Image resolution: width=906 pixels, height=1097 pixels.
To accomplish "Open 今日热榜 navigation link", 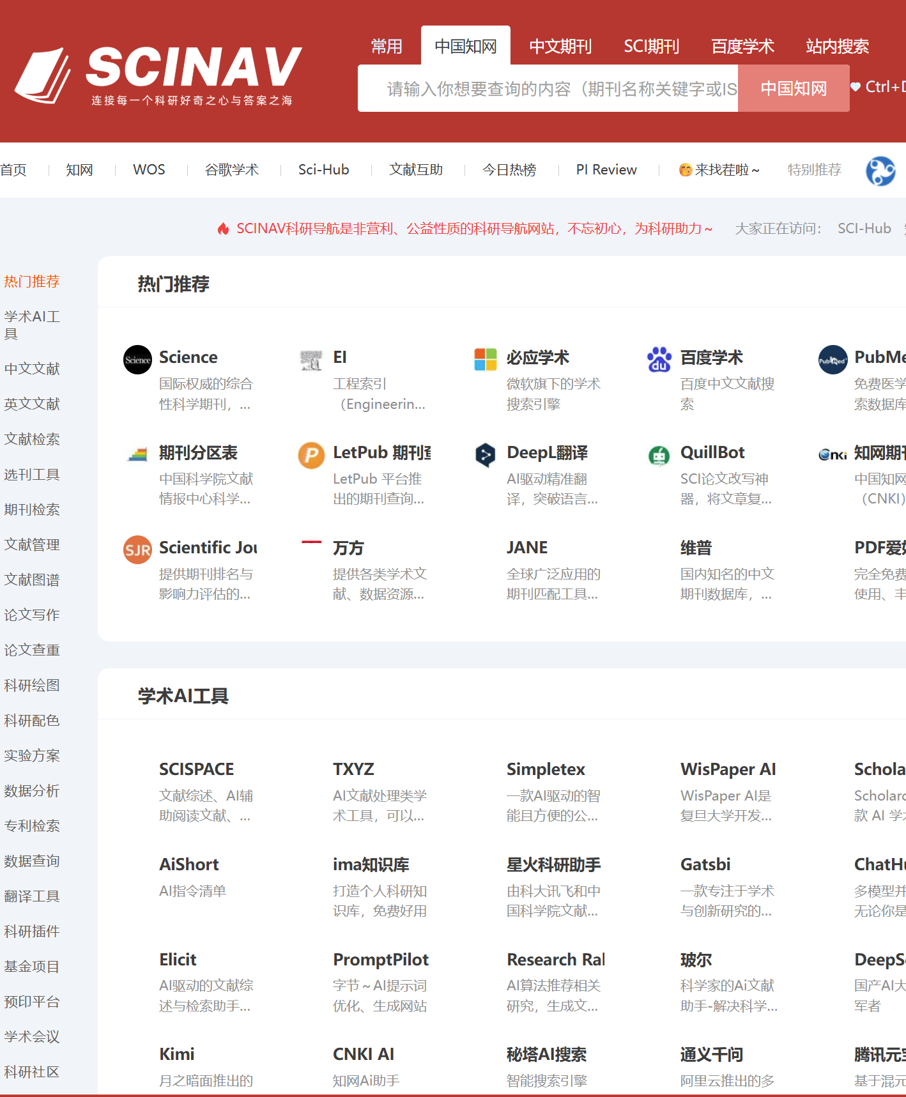I will [509, 170].
